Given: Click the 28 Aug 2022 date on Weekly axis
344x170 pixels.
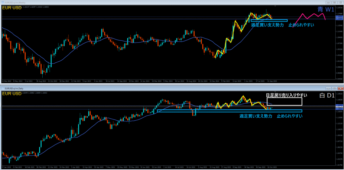Looking at the screenshot, I should [41, 81].
